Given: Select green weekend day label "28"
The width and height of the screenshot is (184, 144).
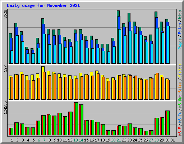Looking at the screenshot, I should point(156,140).
